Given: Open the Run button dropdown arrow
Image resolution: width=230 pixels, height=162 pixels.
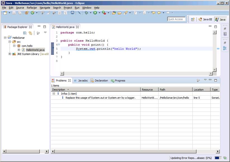Looking at the screenshot, I should [99, 13].
